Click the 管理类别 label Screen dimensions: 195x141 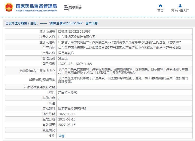[49, 58]
